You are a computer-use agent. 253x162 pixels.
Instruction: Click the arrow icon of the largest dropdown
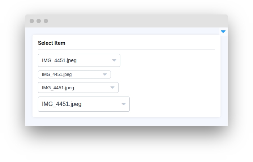(x=124, y=104)
